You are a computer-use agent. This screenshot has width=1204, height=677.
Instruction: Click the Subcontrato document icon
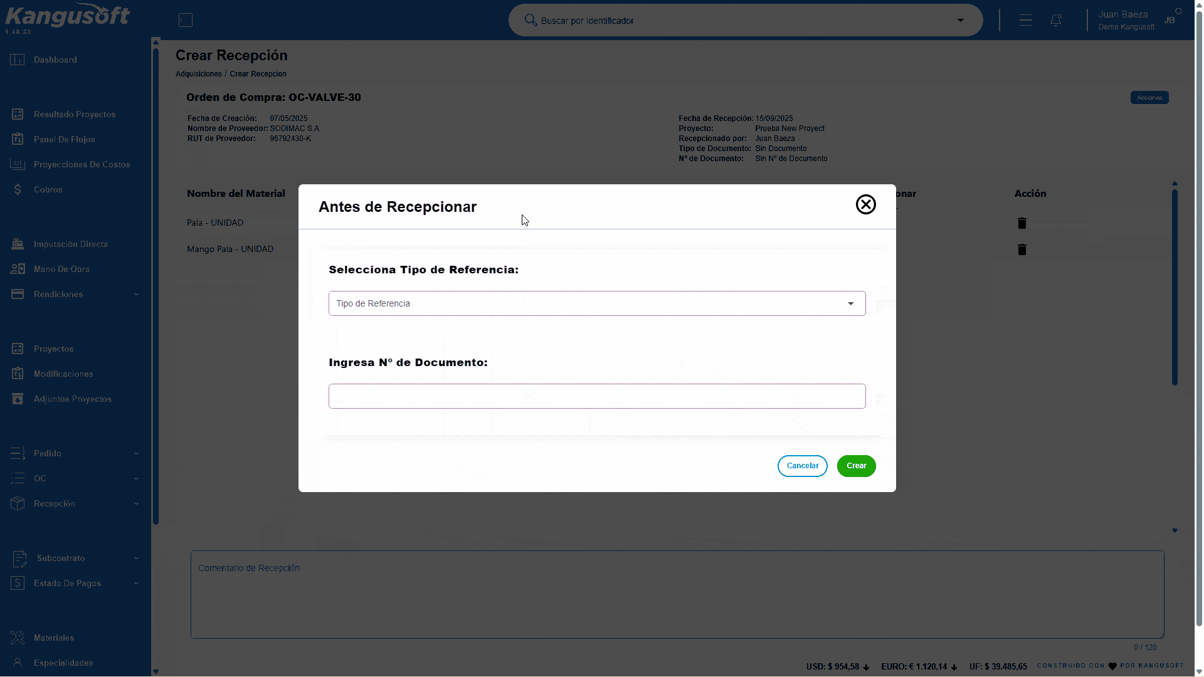pos(19,558)
